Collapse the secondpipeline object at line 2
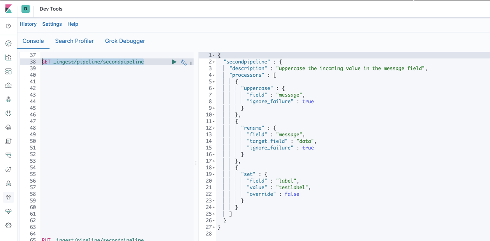 (214, 62)
